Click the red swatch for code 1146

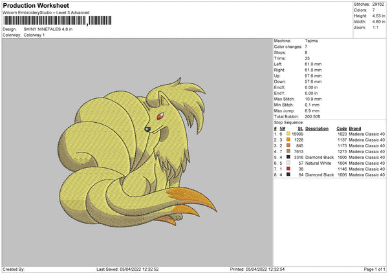click(288, 169)
